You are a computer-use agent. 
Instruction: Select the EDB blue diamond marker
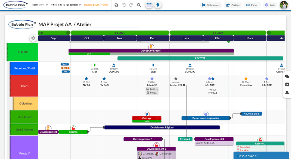153,65
